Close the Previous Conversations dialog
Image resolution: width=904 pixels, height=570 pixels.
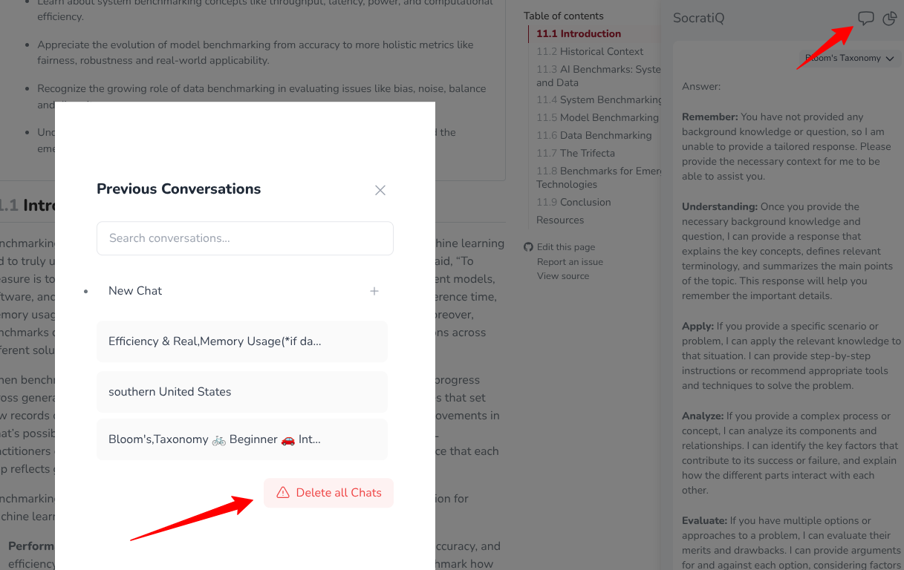pyautogui.click(x=380, y=190)
